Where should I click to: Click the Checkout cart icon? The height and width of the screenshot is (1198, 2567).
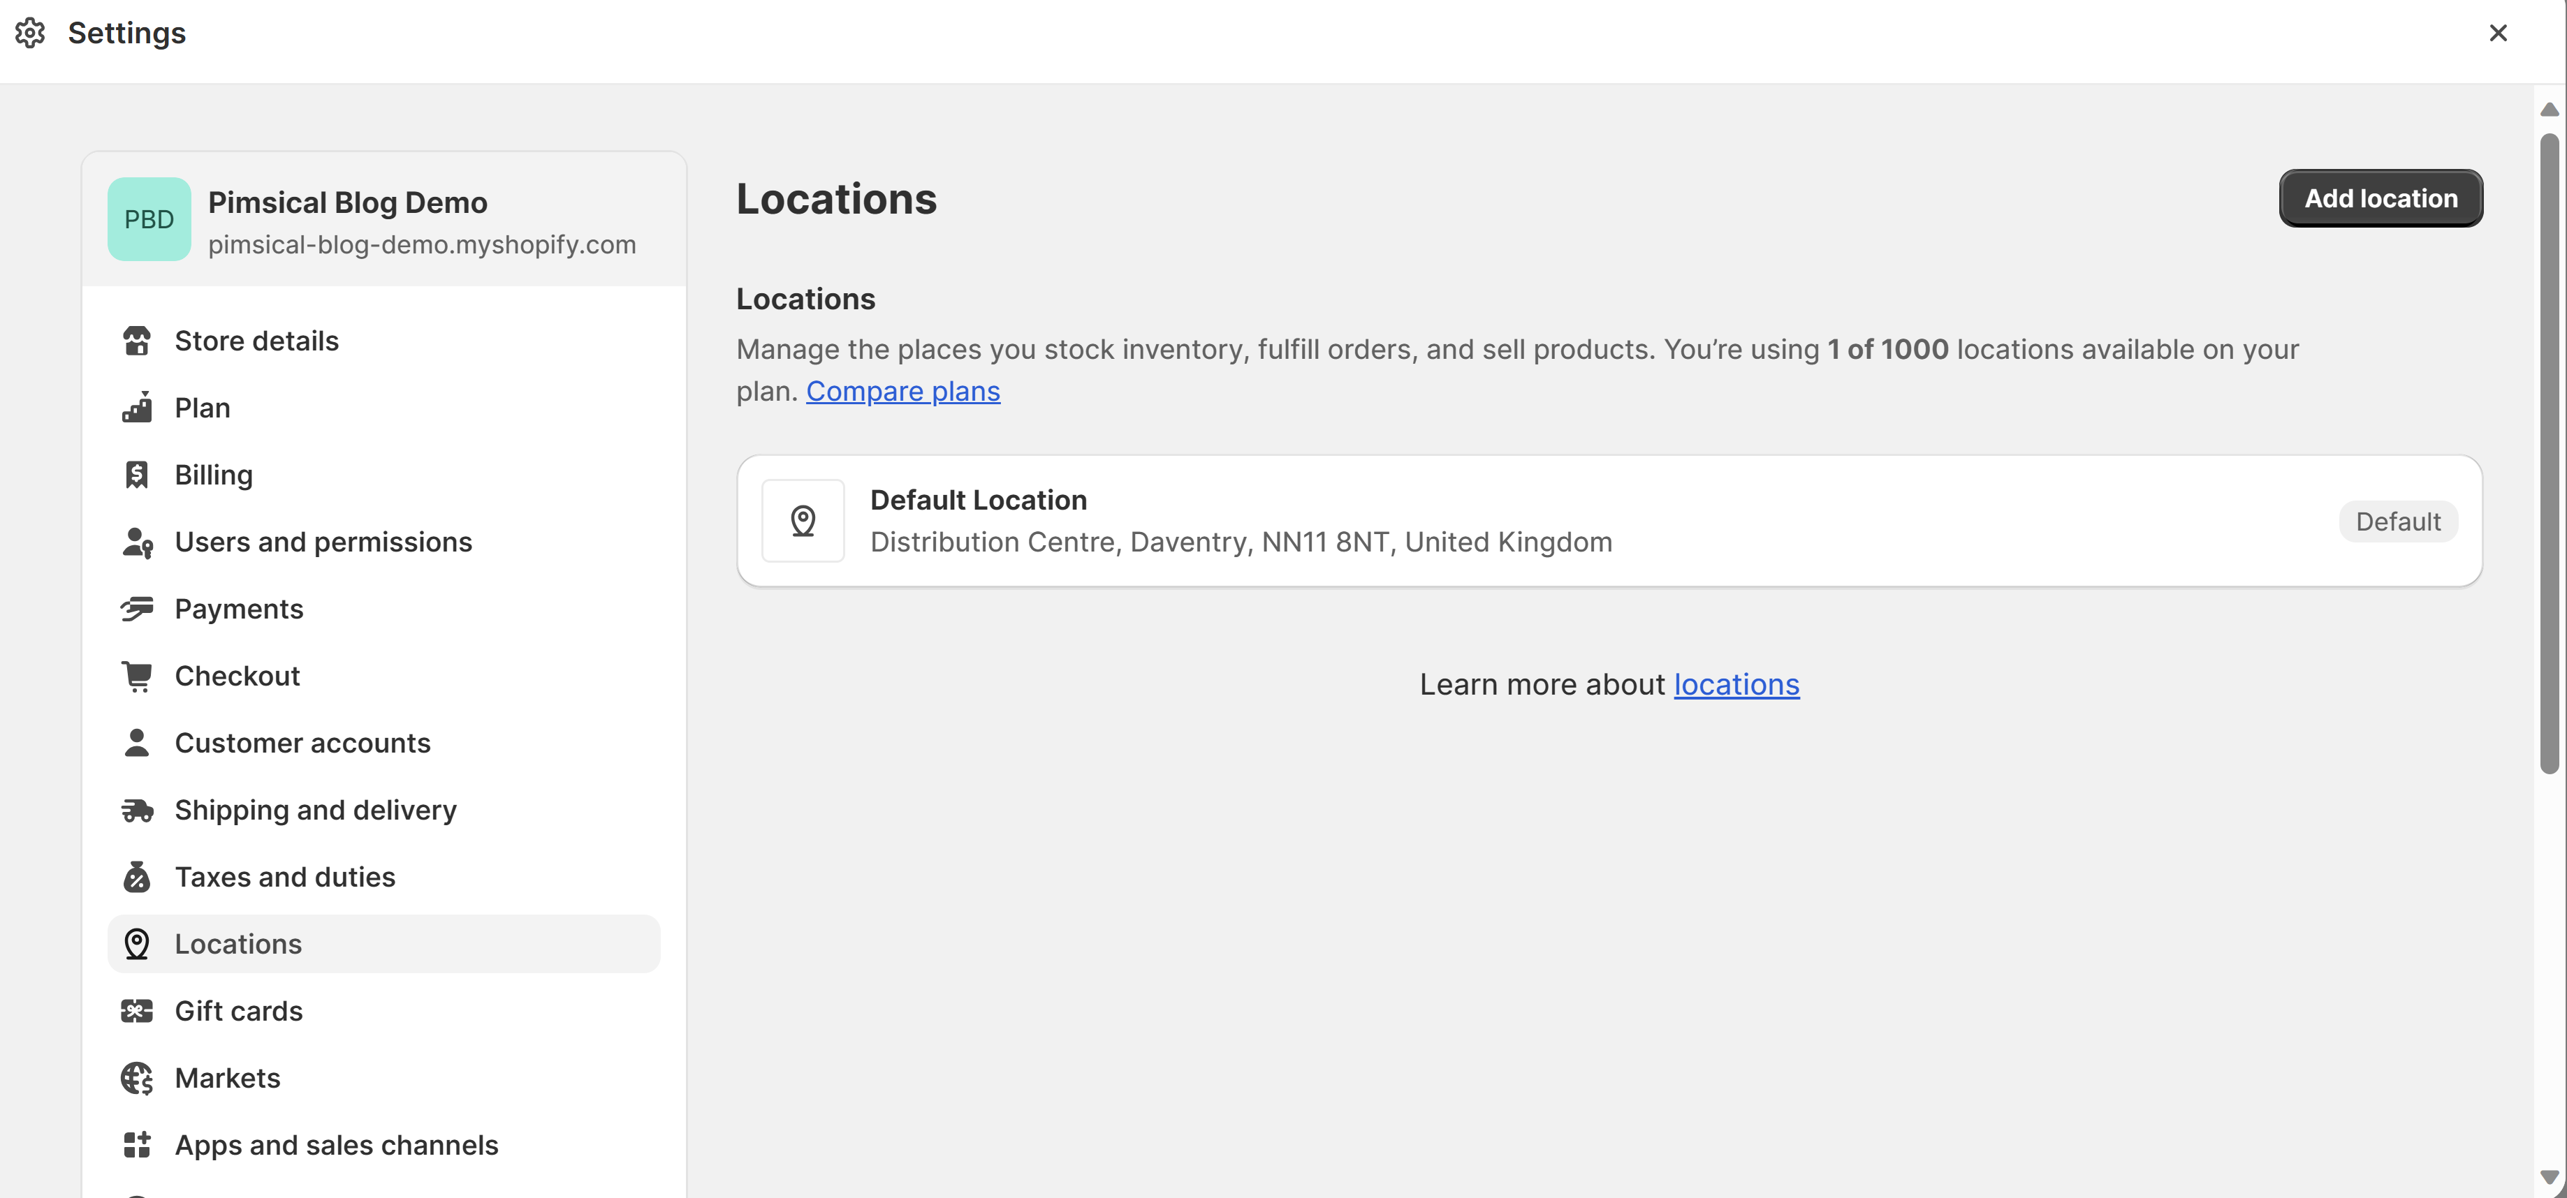(136, 675)
